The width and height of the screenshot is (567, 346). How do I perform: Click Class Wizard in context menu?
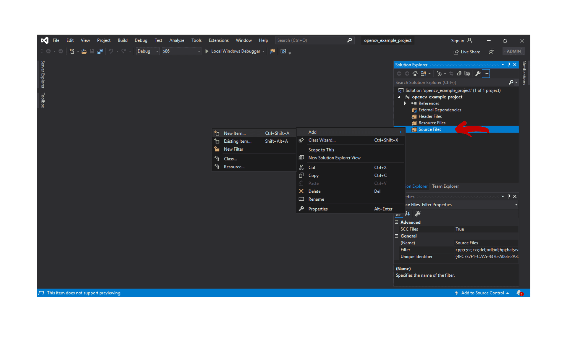(351, 140)
